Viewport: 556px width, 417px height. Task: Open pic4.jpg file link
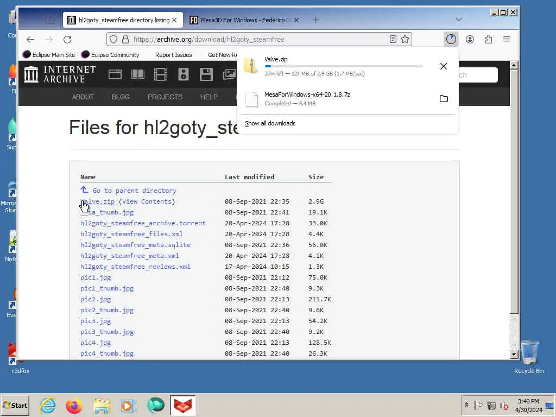pyautogui.click(x=96, y=343)
